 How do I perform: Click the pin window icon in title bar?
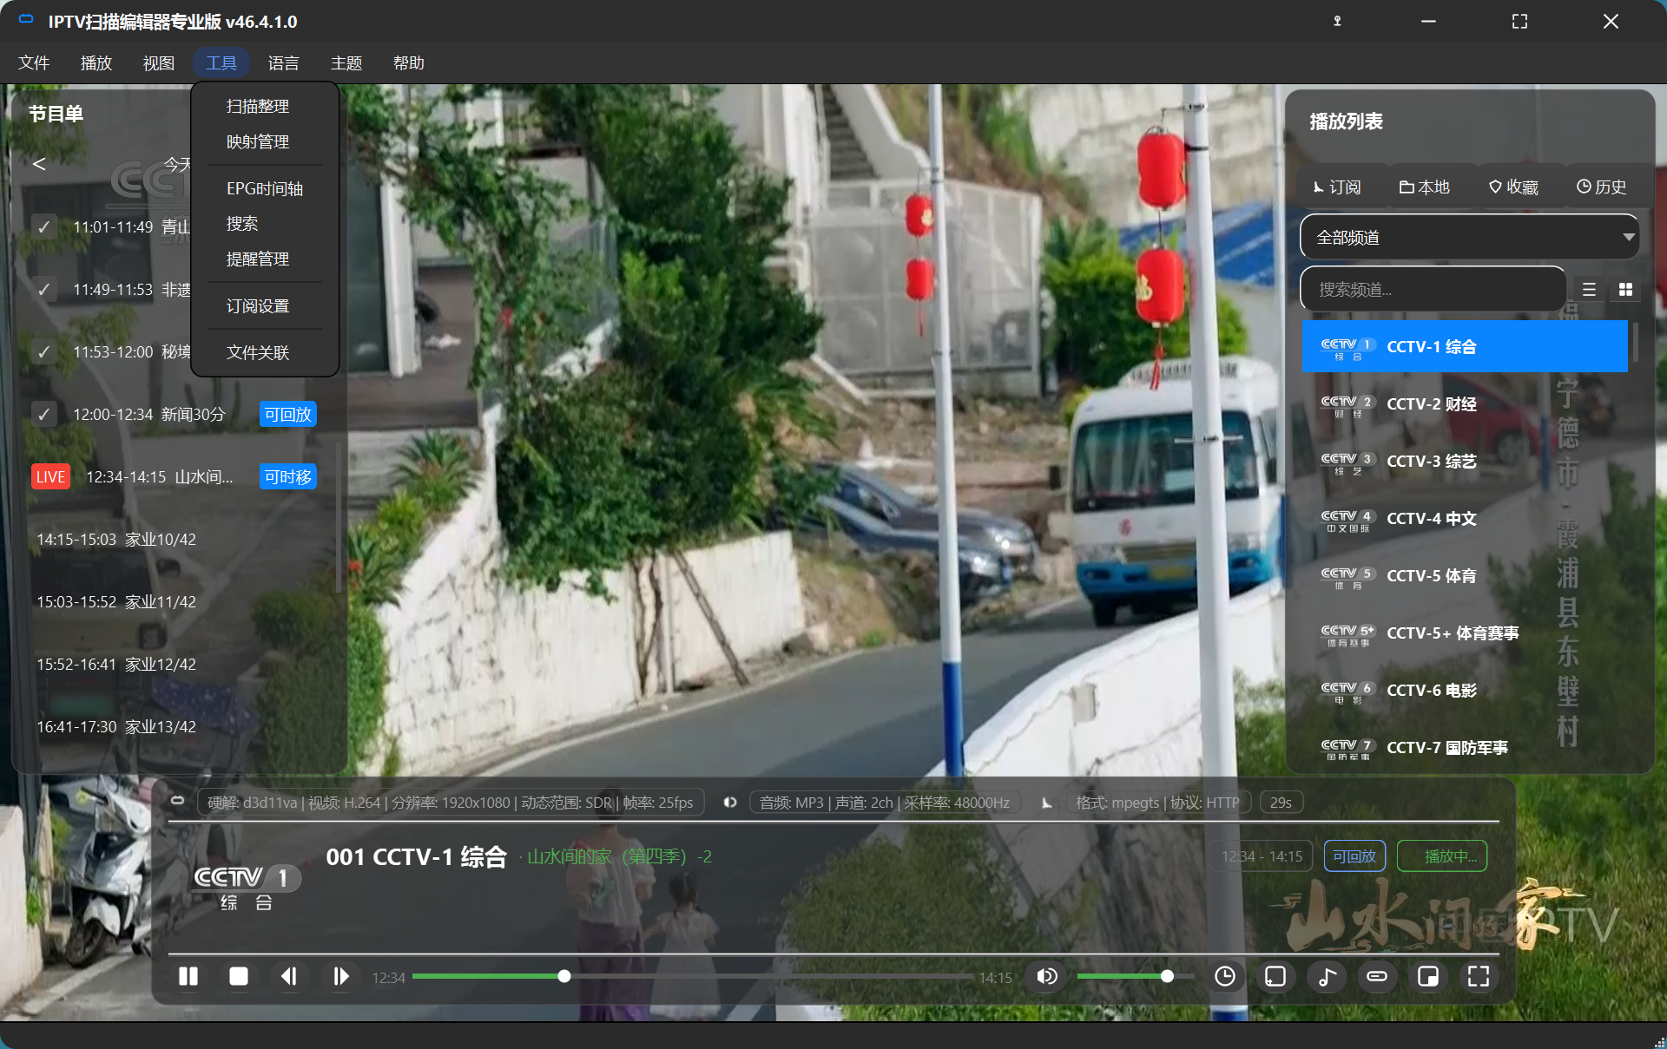tap(1337, 21)
